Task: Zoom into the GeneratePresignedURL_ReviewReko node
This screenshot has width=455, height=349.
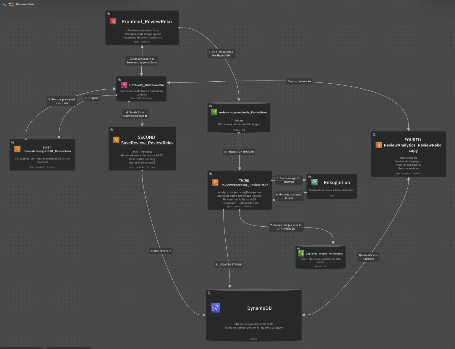Action: coord(13,143)
